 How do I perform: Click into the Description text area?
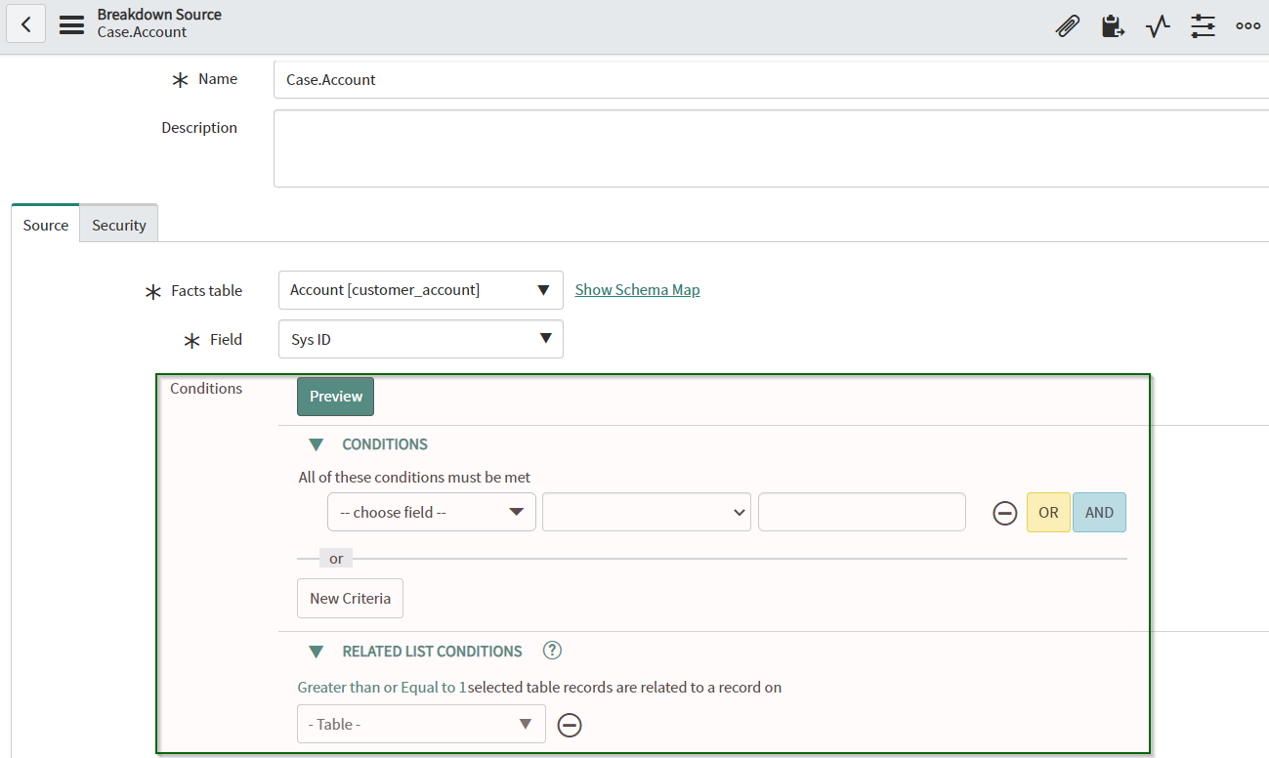pos(771,147)
